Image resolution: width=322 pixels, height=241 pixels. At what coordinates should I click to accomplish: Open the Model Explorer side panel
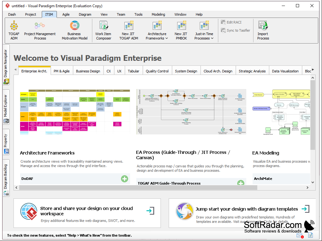pyautogui.click(x=6, y=107)
